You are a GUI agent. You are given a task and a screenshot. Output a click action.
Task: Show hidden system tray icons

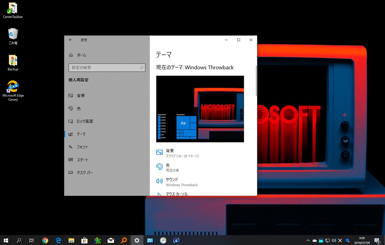308,240
